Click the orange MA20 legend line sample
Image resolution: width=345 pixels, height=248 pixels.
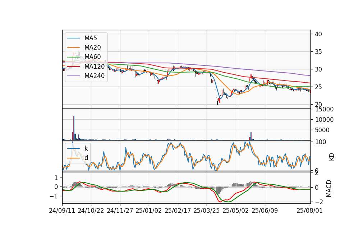pyautogui.click(x=73, y=47)
